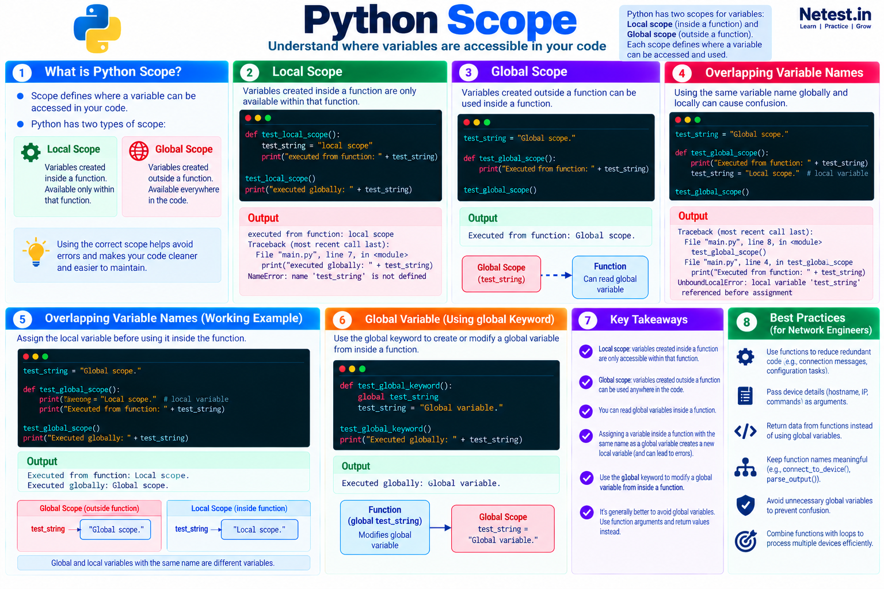
Task: Click the 'Global Variable (Using global Keyword)' header
Action: [x=446, y=319]
